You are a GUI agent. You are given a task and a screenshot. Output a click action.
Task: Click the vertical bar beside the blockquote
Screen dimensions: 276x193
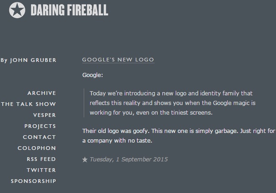[86, 103]
